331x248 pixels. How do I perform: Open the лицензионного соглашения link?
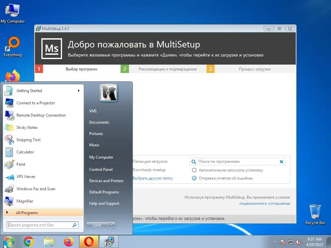(x=264, y=203)
